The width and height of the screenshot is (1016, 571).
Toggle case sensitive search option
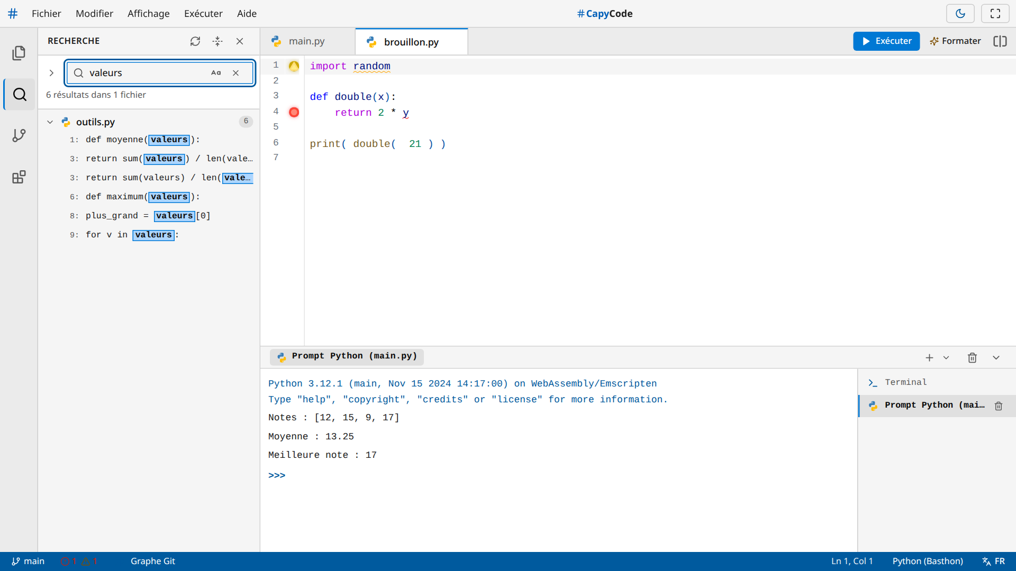click(x=216, y=73)
